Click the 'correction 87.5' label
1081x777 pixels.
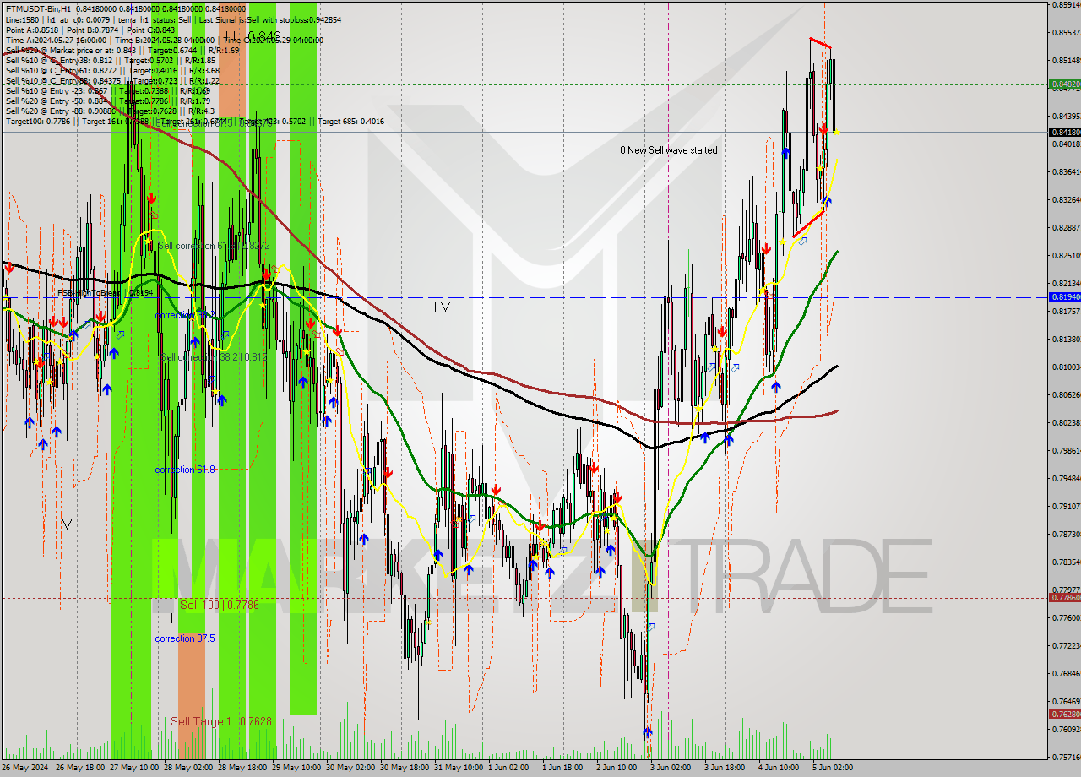(x=185, y=638)
